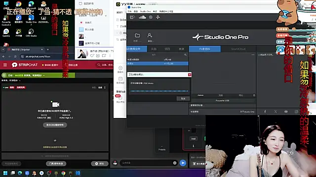Viewport: 316px width, 177px height.
Task: Select the recent files tab in Studio One
Action: [137, 49]
